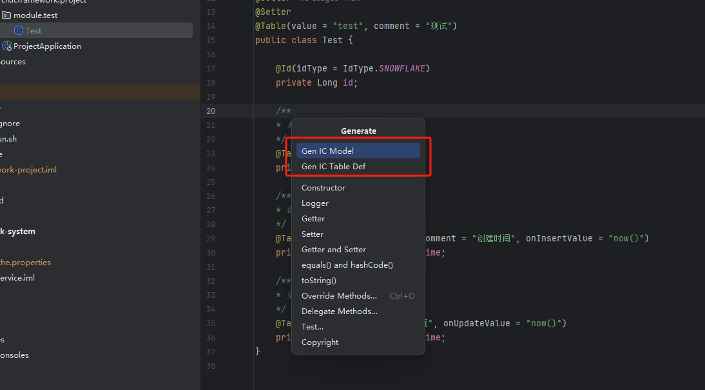This screenshot has height=390, width=705.
Task: Choose Copyright from Generate menu
Action: coord(320,342)
